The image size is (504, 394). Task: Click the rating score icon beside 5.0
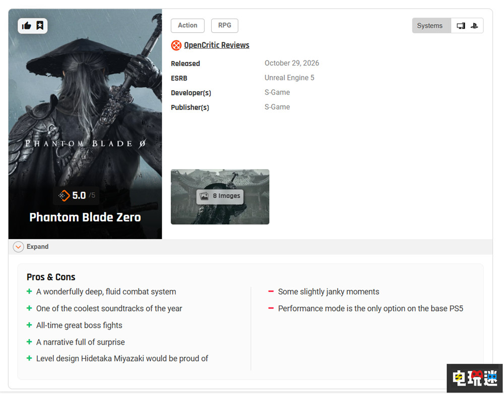coord(64,195)
